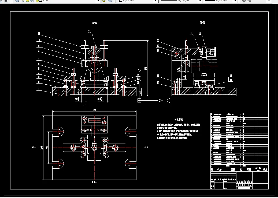Select the A-A section view title
This screenshot has width=278, height=198.
pyautogui.click(x=95, y=23)
